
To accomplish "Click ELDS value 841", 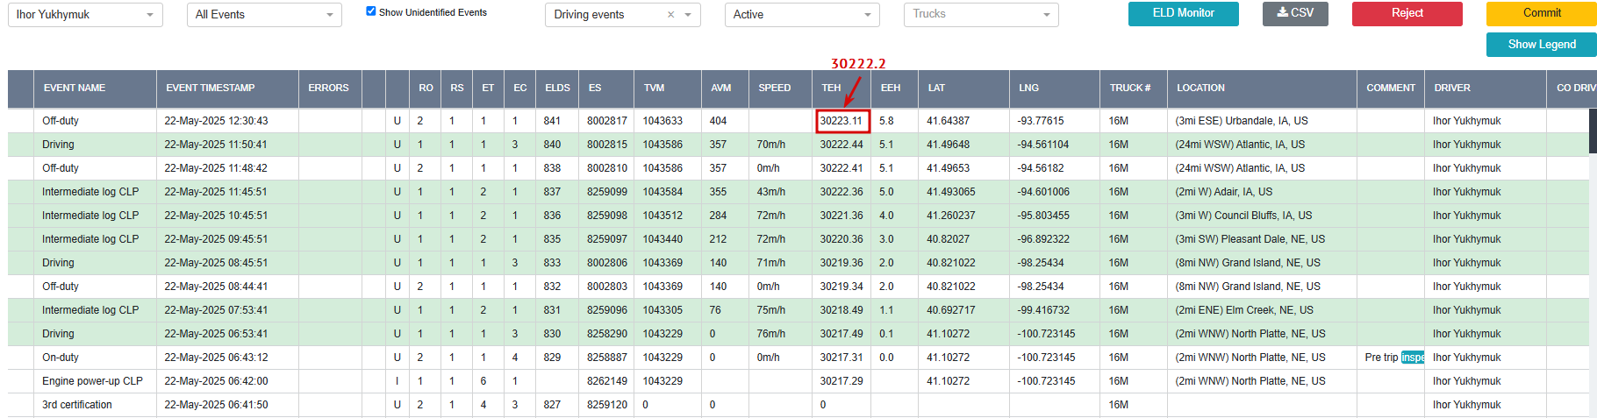I will coord(552,121).
